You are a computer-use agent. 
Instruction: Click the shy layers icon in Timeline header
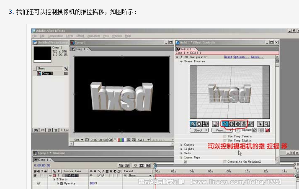coord(135,166)
